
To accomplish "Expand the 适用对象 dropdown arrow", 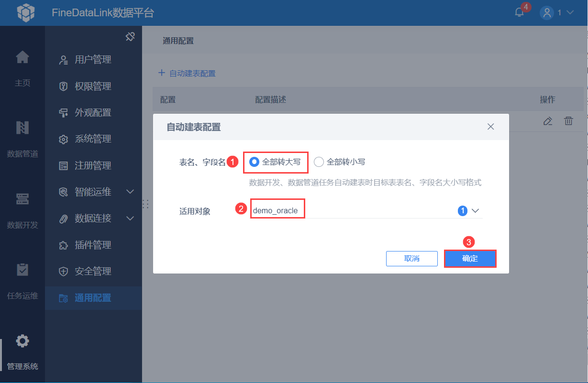I will coord(475,210).
